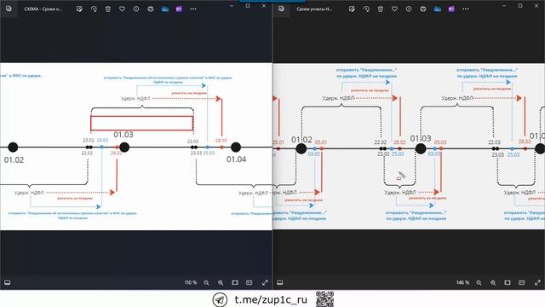Minimize the right Сроки уплаты window
This screenshot has height=307, width=545.
coord(504,6)
